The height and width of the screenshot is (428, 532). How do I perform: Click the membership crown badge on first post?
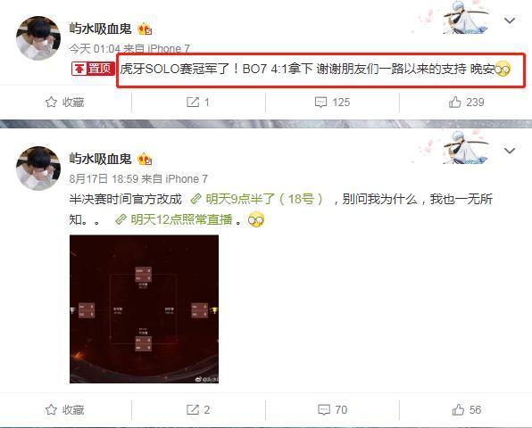click(145, 29)
